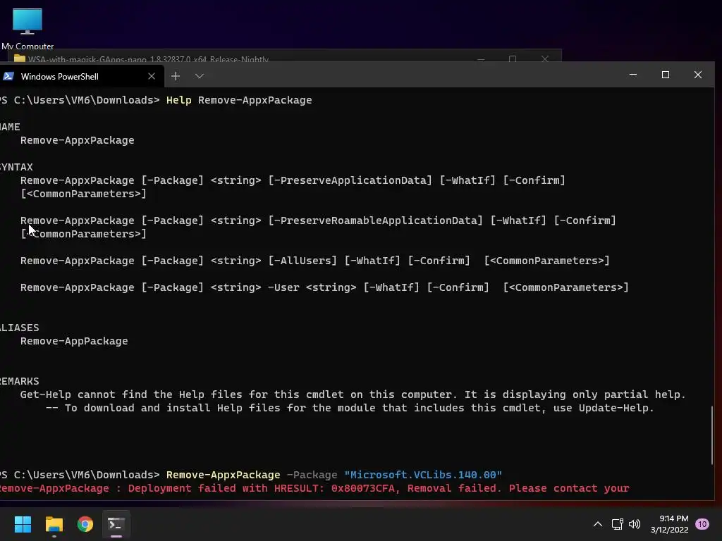Click the Terminal taskbar icon
The height and width of the screenshot is (541, 722).
(116, 524)
